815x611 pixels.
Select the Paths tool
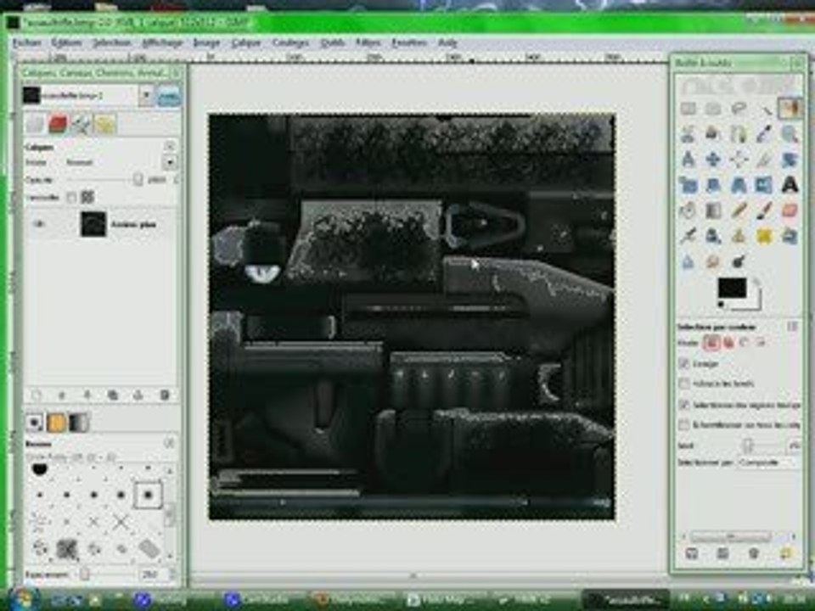click(739, 134)
